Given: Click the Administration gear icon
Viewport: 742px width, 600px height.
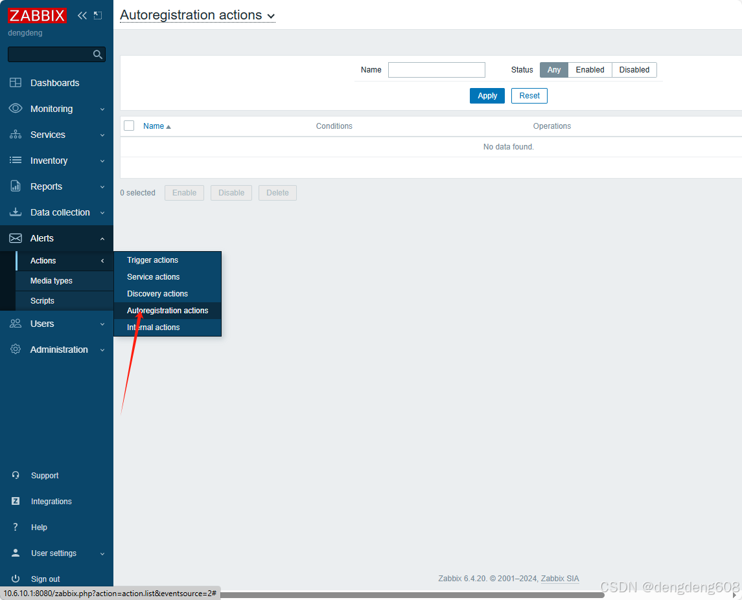Looking at the screenshot, I should click(x=16, y=350).
